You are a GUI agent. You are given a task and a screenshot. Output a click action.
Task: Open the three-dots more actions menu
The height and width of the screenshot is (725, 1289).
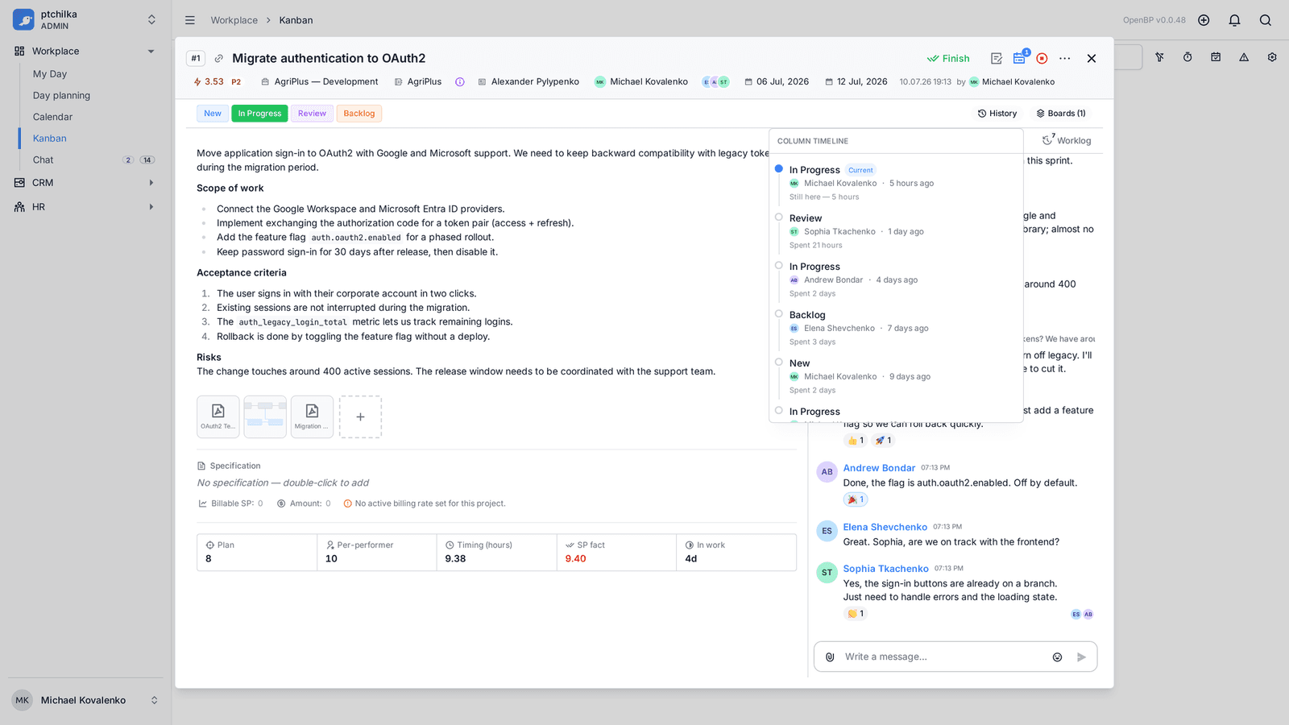pos(1065,59)
